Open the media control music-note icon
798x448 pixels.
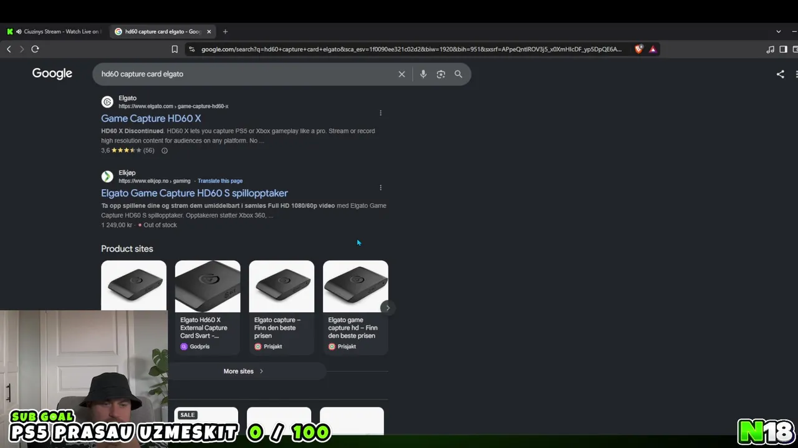tap(771, 49)
